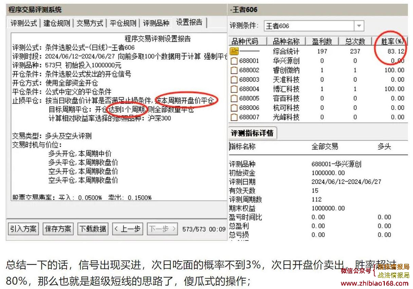Select stock name 光峰科技
The height and width of the screenshot is (289, 413).
[286, 117]
